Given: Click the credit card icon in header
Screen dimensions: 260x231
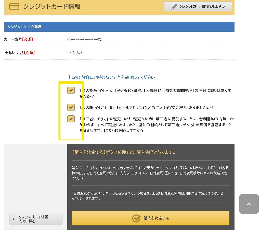Looking at the screenshot, I should point(14,6).
